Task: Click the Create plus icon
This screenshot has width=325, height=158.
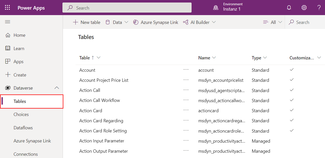Action: point(8,75)
